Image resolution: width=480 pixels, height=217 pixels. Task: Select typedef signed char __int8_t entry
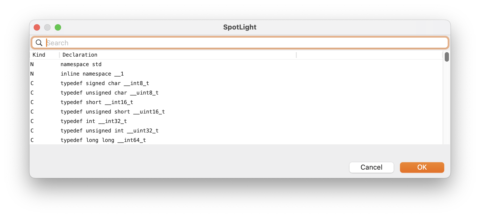click(236, 83)
